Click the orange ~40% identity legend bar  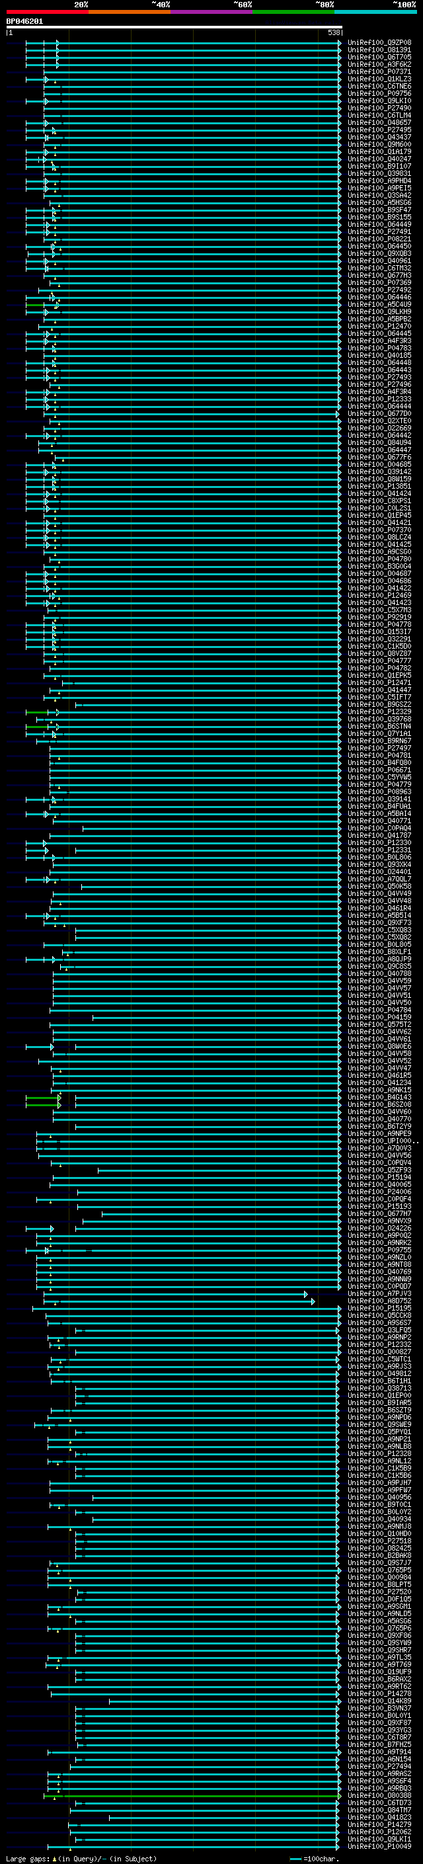(130, 12)
